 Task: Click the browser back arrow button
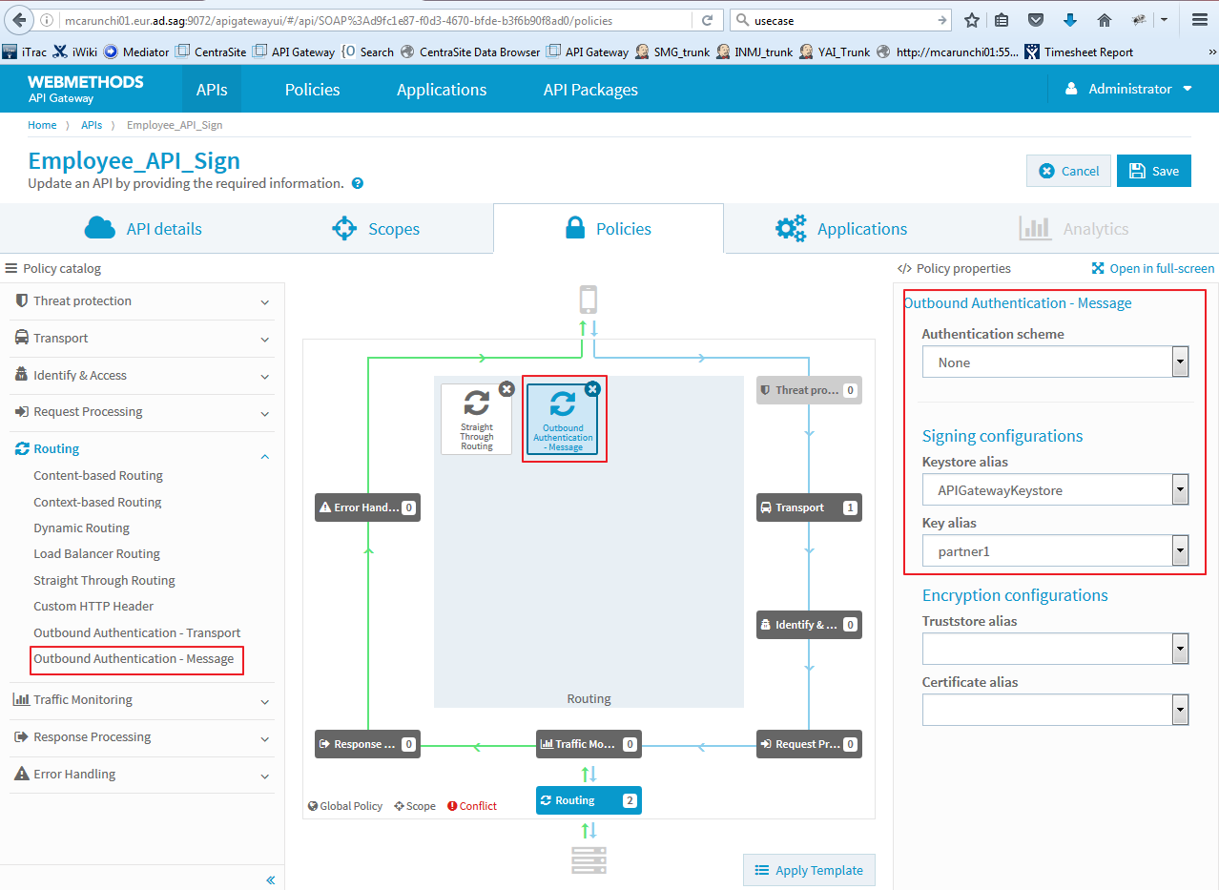click(18, 19)
